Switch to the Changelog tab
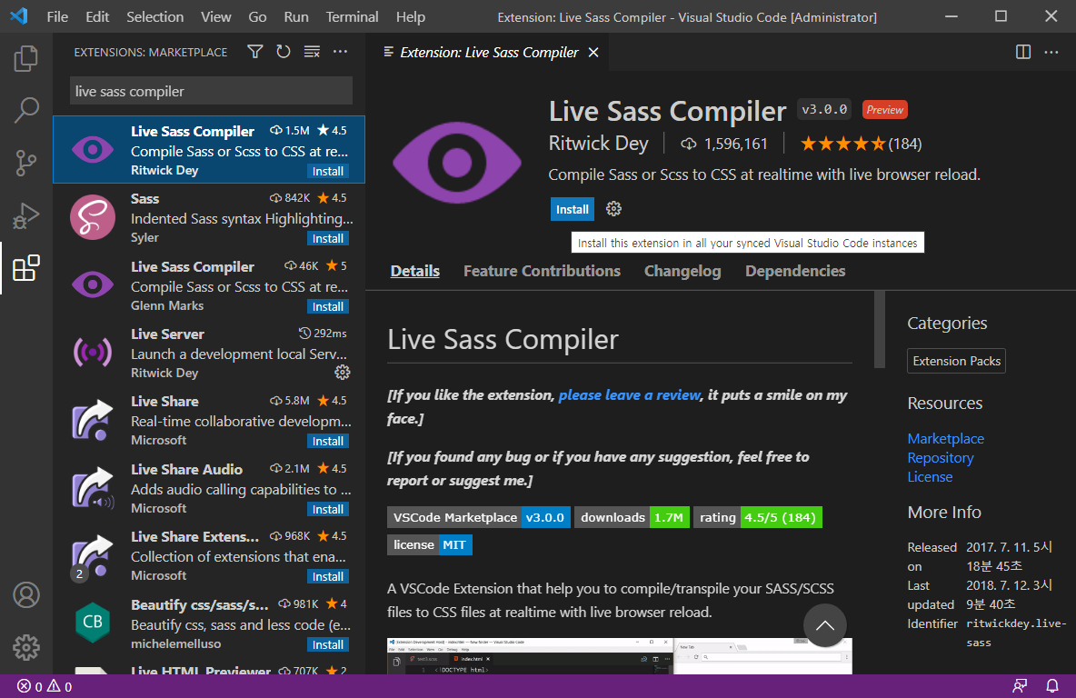The image size is (1076, 698). point(682,271)
